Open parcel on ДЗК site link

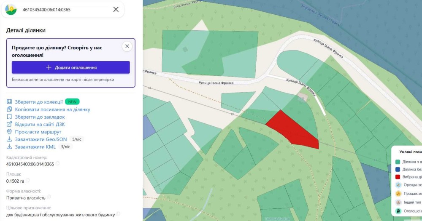(40, 124)
